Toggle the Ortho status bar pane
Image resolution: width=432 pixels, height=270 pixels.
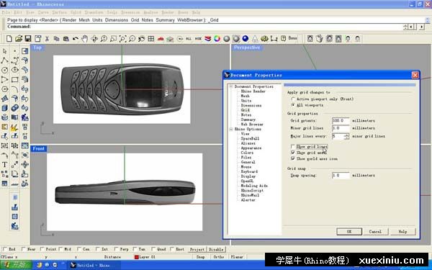tap(218, 257)
